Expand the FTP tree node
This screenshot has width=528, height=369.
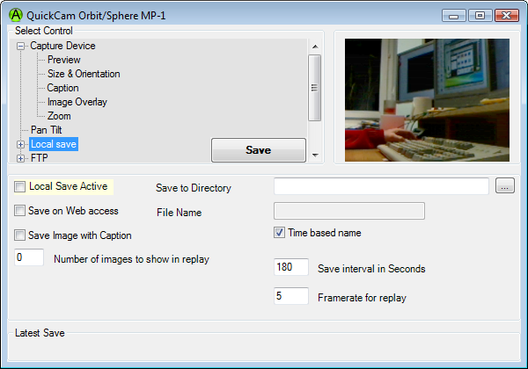tap(20, 158)
